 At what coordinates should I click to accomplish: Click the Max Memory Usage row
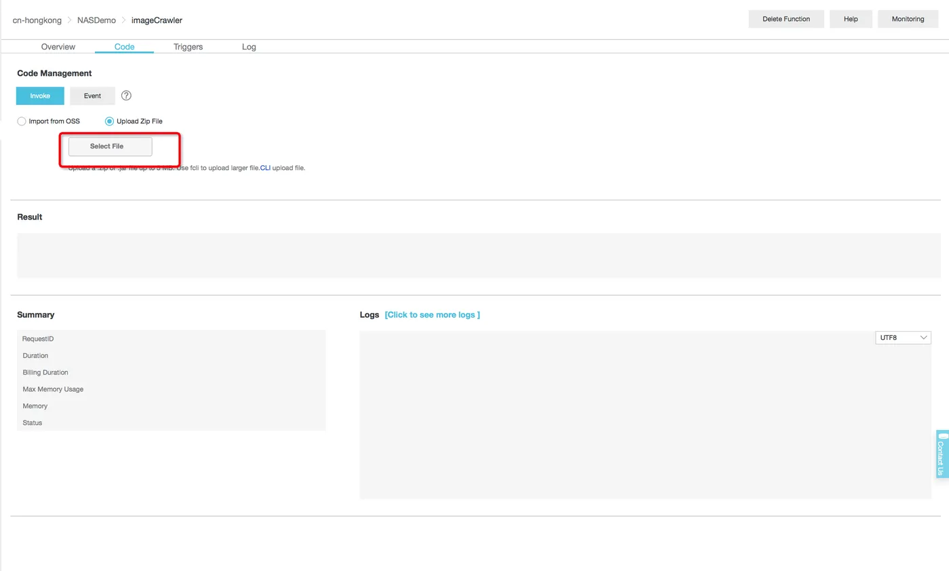[171, 389]
